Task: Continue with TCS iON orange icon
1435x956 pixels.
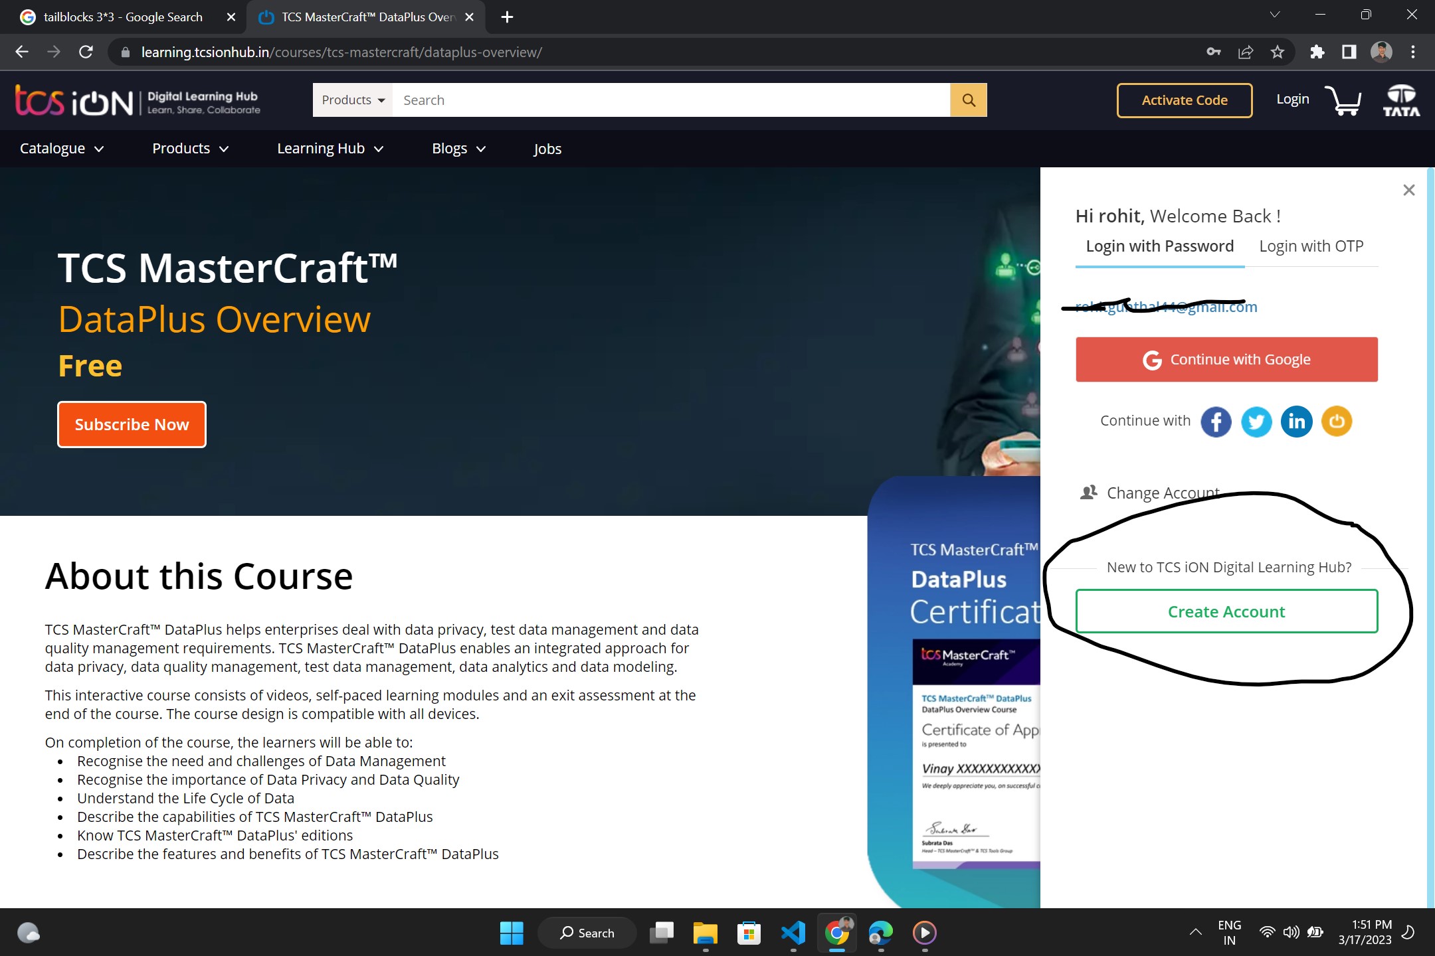Action: tap(1337, 422)
